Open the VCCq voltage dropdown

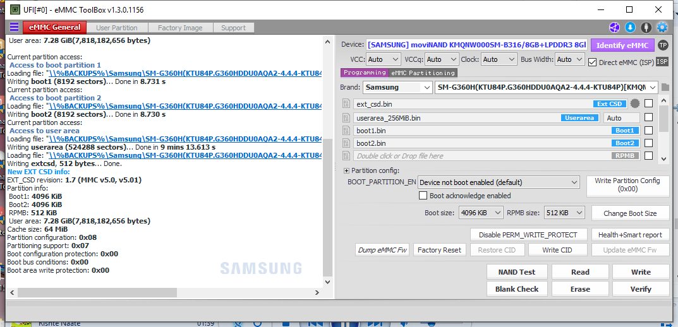tap(442, 59)
